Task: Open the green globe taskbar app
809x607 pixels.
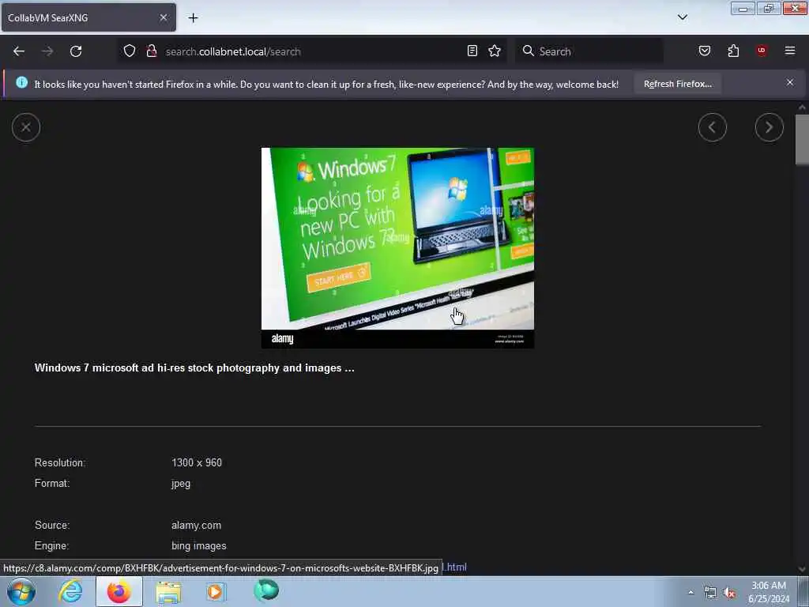Action: tap(266, 590)
